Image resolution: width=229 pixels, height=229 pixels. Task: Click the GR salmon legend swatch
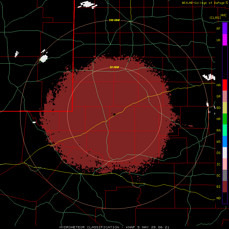[225, 96]
